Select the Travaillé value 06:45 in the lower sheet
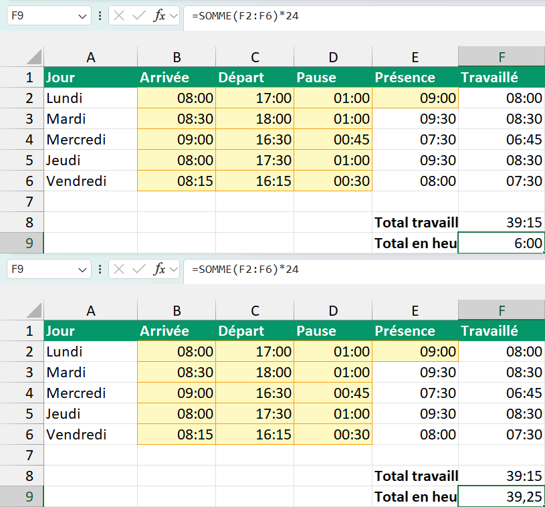This screenshot has width=545, height=507. [502, 393]
